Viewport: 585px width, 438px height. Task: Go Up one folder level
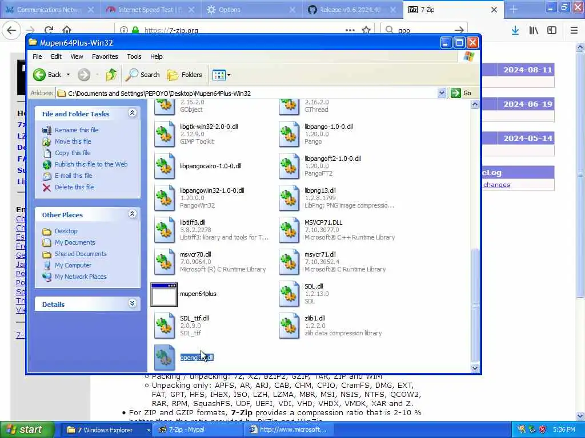tap(111, 75)
